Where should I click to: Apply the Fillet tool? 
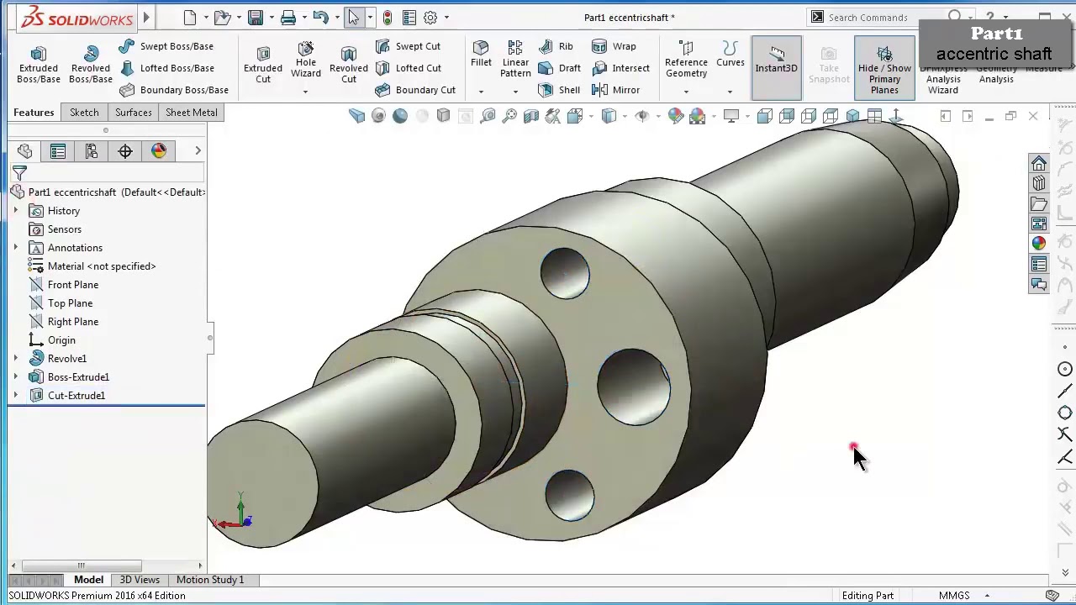point(481,55)
